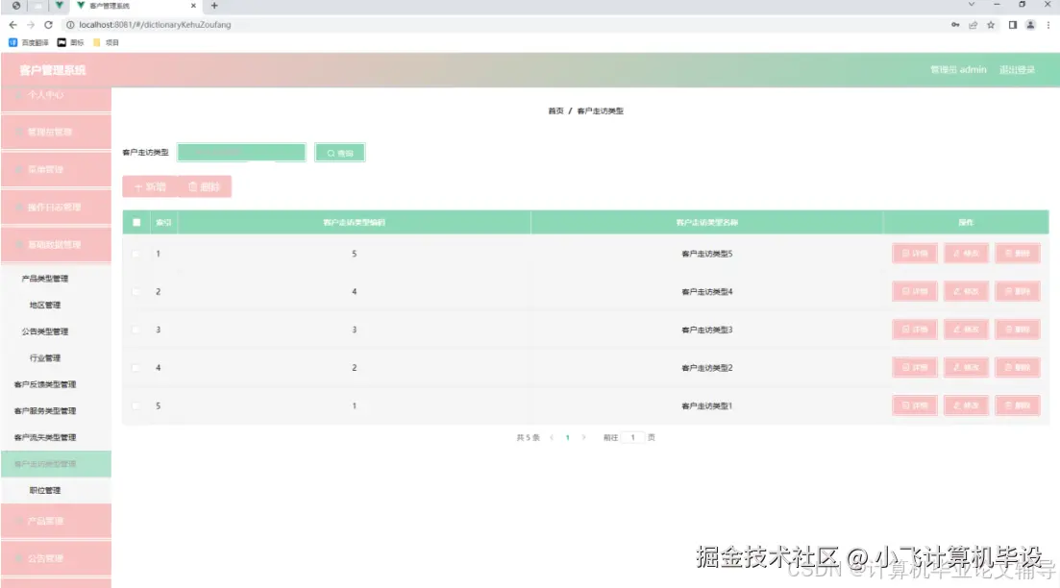Screen dimensions: 1060x588
Task: Click 删除 for 客户走访类型2
Action: [1018, 368]
